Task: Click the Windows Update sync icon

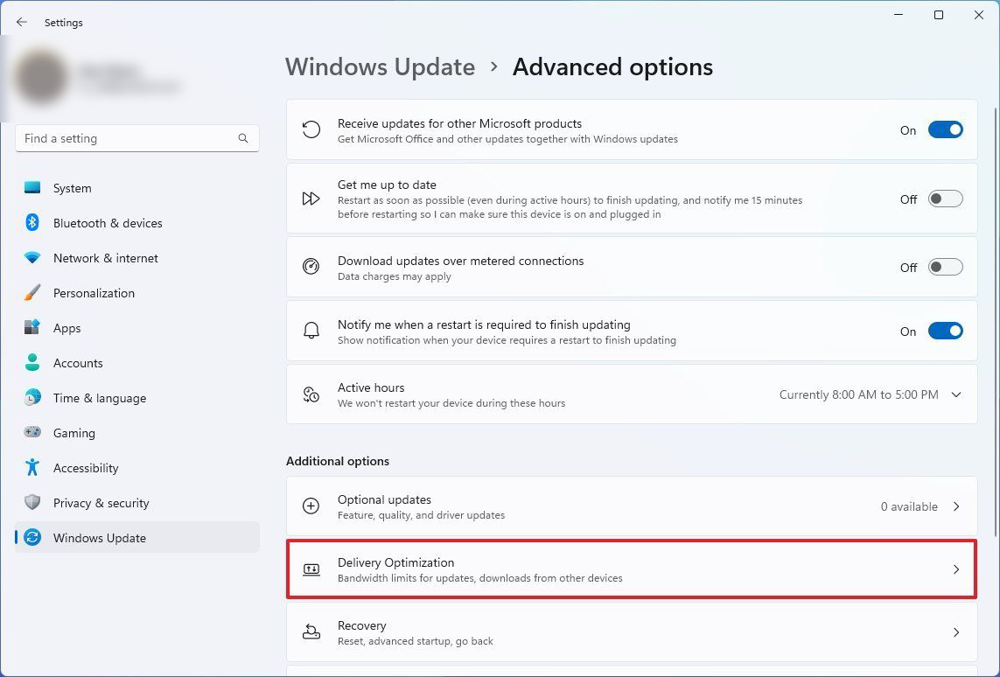Action: pyautogui.click(x=32, y=537)
